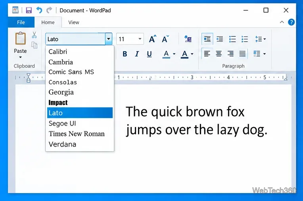Expand the paragraph settings options arrow

(265, 54)
